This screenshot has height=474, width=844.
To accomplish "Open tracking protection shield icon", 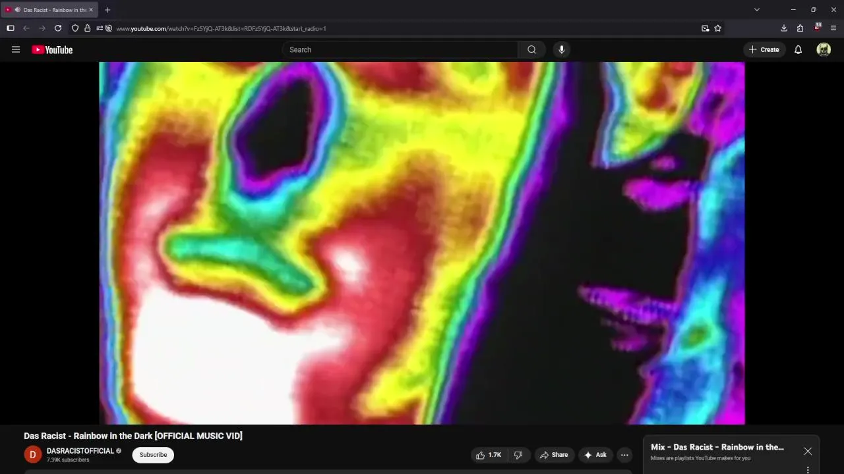I will point(75,28).
